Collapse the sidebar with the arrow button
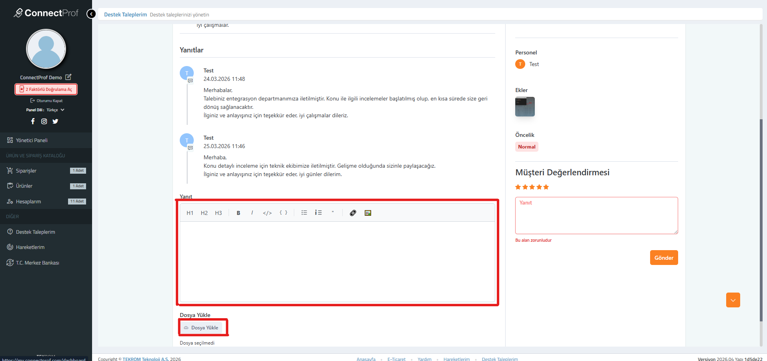 click(x=91, y=14)
